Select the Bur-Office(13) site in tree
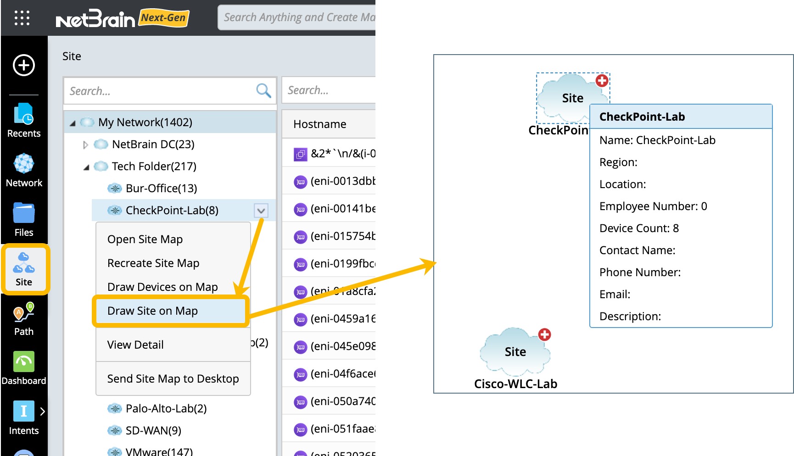This screenshot has width=794, height=456. [x=161, y=189]
